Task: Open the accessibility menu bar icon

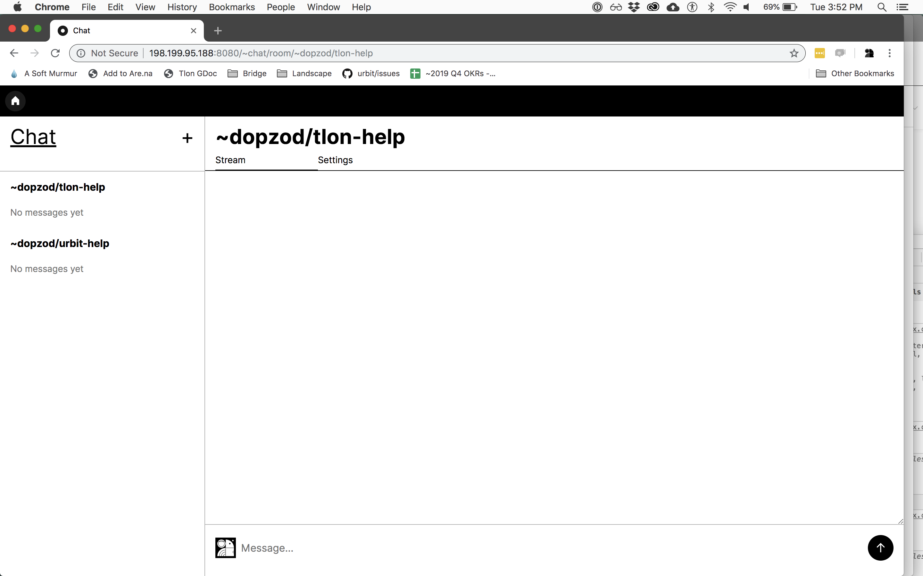Action: [692, 7]
